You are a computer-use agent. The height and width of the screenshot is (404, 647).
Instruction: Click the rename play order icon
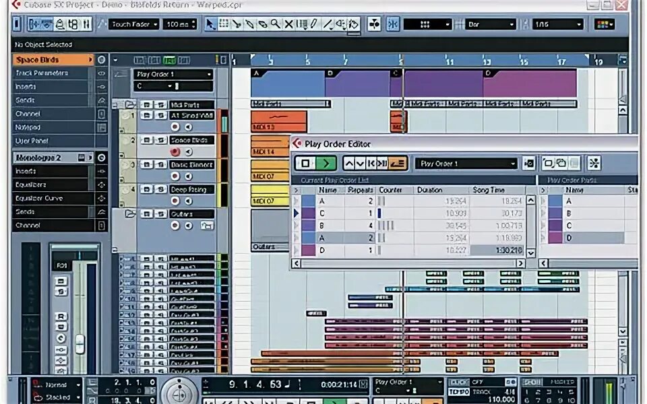coord(528,164)
